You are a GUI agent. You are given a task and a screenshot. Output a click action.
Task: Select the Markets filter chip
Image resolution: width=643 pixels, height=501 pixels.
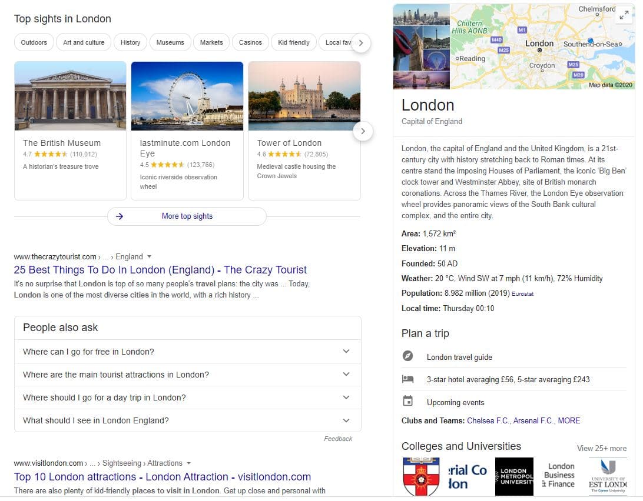[211, 42]
